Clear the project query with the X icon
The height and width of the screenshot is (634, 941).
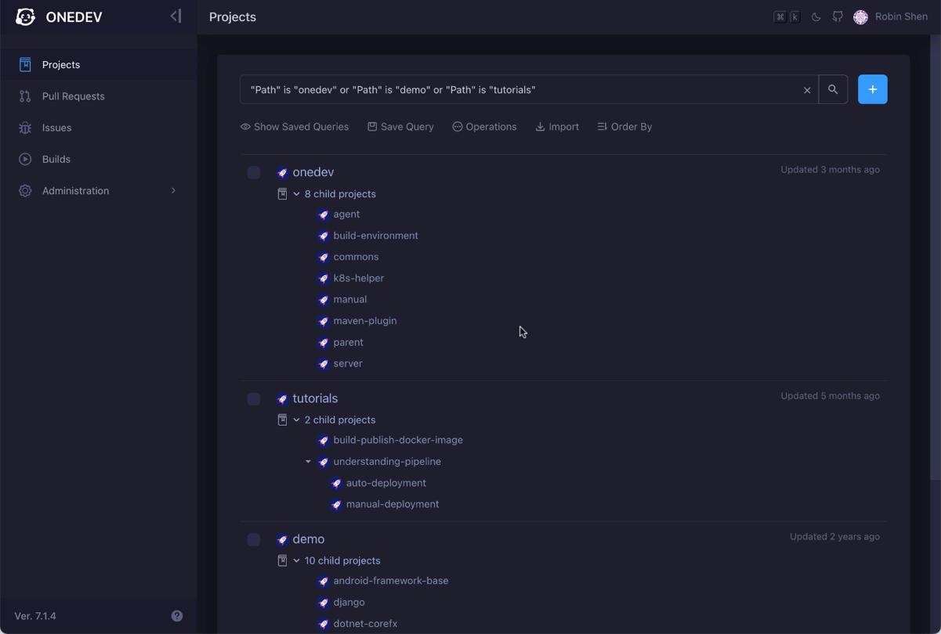pos(807,90)
